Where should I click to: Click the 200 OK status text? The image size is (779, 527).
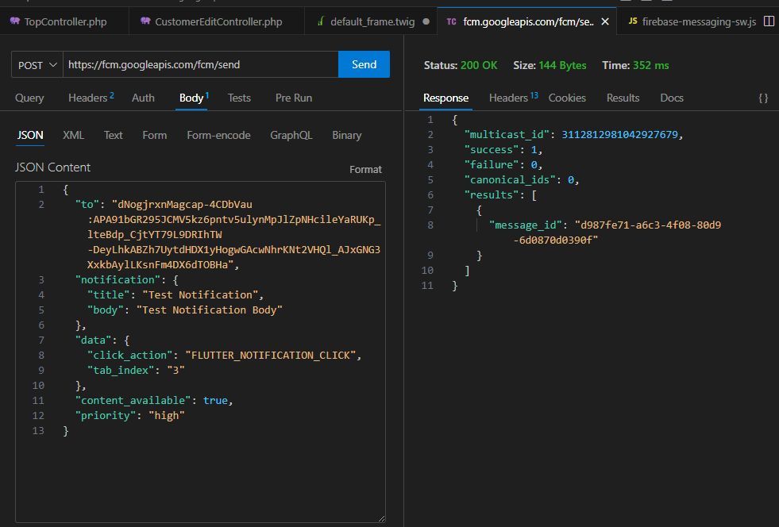pyautogui.click(x=478, y=65)
